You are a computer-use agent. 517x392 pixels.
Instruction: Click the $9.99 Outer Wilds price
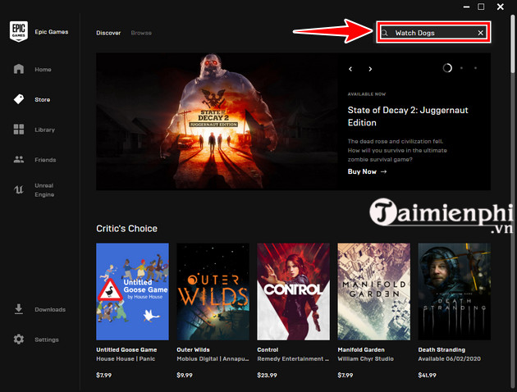(x=185, y=375)
